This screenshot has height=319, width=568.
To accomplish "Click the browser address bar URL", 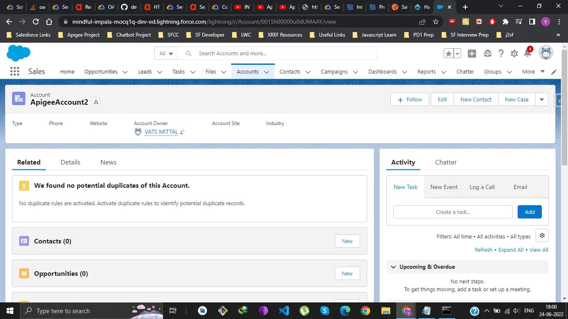I will click(204, 22).
